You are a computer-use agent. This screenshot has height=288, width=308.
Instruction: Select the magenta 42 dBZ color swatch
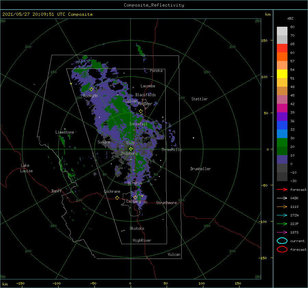[x=282, y=108]
